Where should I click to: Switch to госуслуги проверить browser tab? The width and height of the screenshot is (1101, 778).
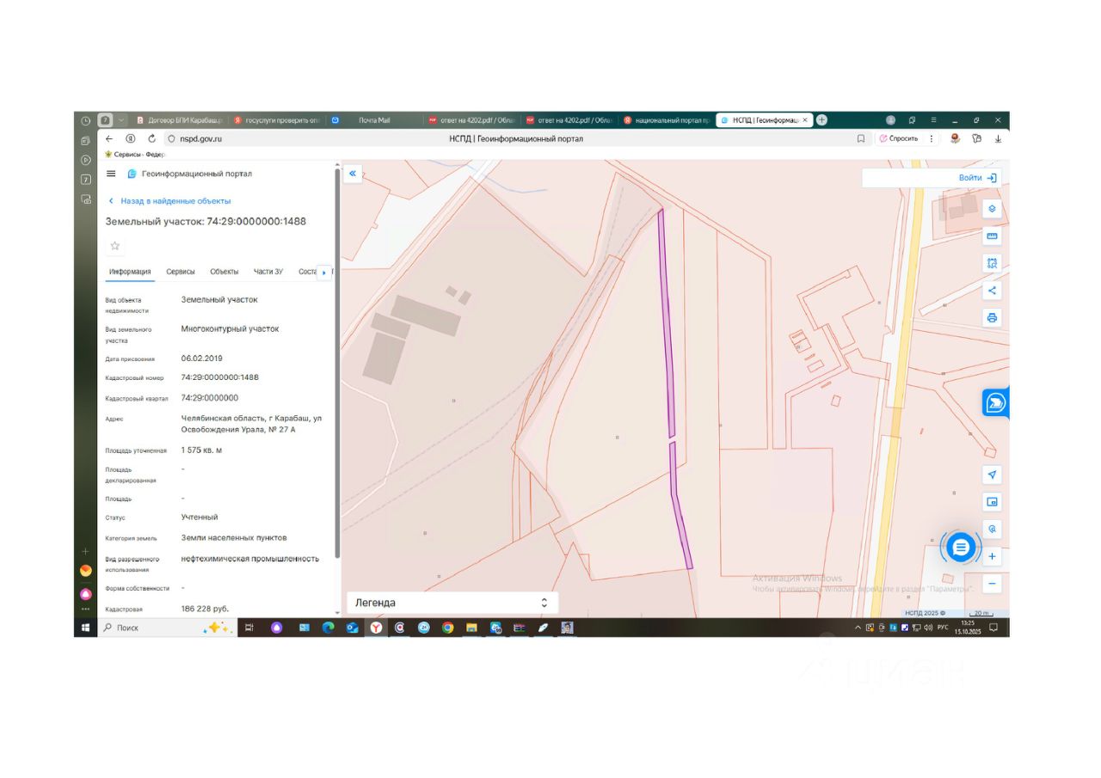(277, 120)
